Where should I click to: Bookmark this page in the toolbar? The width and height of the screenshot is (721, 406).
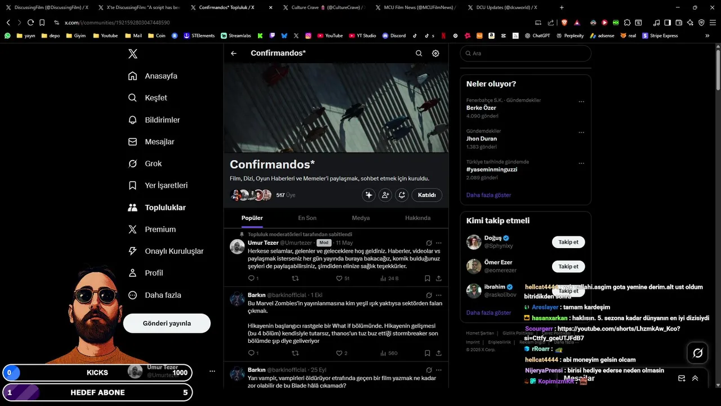pos(42,23)
